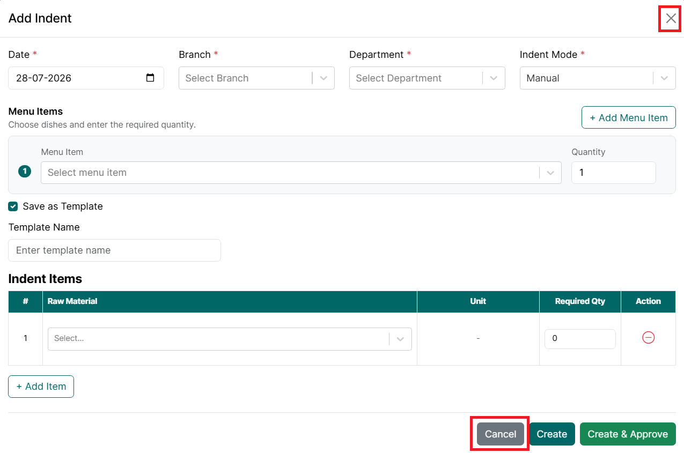The width and height of the screenshot is (684, 453).
Task: Close the Add Indent dialog with X
Action: click(671, 19)
